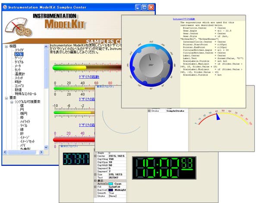Viewport: 259px width, 203px height.
Task: Collapse the 機器 tree node
Action: pos(6,47)
